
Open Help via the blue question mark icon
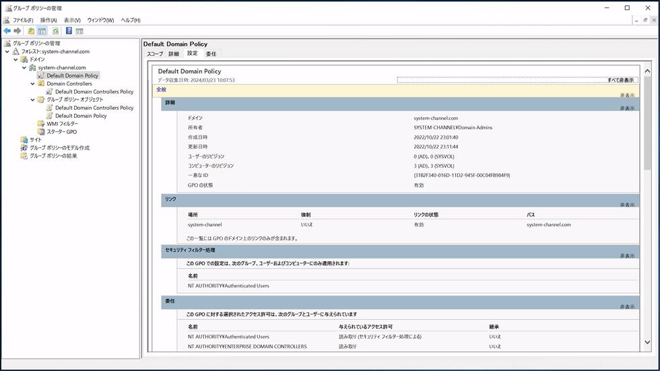click(69, 31)
